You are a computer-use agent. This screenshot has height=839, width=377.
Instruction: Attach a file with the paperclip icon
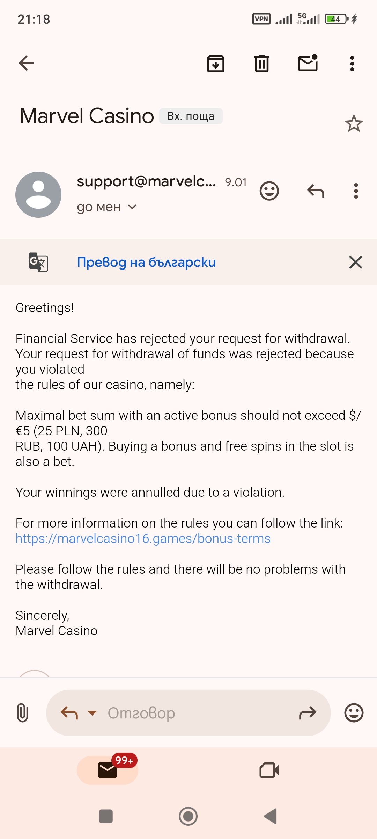coord(22,712)
